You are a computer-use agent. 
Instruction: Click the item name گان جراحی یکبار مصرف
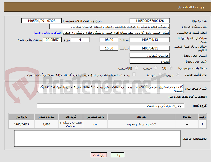pos(141,124)
